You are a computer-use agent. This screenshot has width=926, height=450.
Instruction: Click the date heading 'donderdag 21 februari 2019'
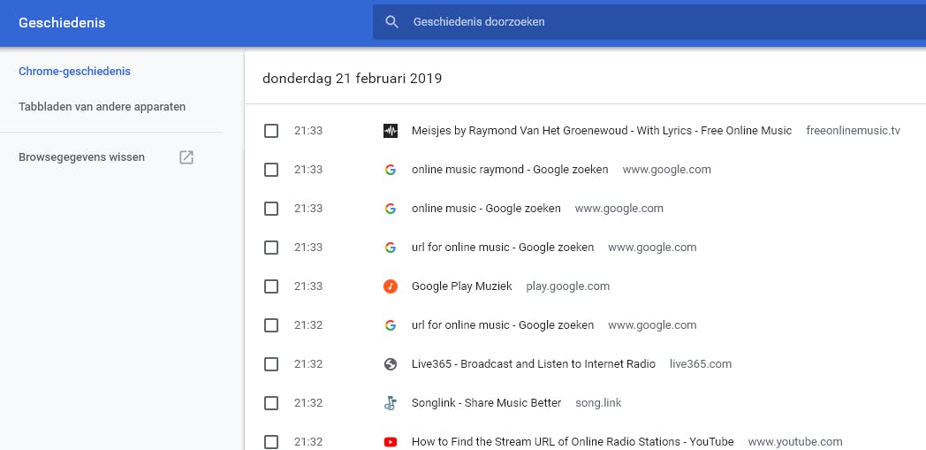[x=352, y=79]
